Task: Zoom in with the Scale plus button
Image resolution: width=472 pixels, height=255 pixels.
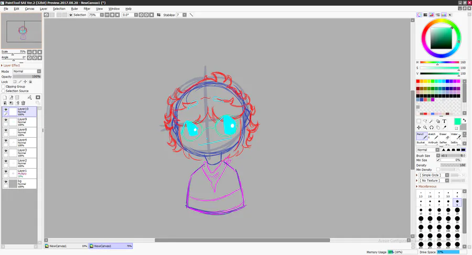Action: (35, 52)
